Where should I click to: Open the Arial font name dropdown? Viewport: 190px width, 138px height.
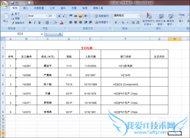[x=46, y=16]
